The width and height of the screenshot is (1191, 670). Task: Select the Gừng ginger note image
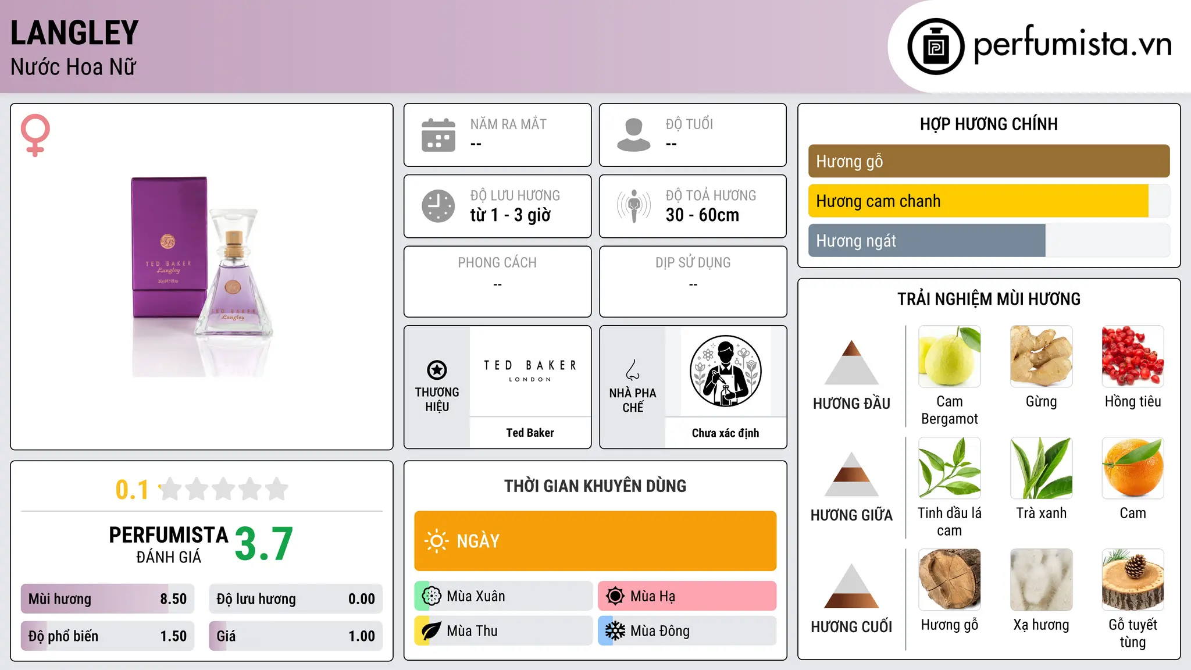click(1041, 357)
